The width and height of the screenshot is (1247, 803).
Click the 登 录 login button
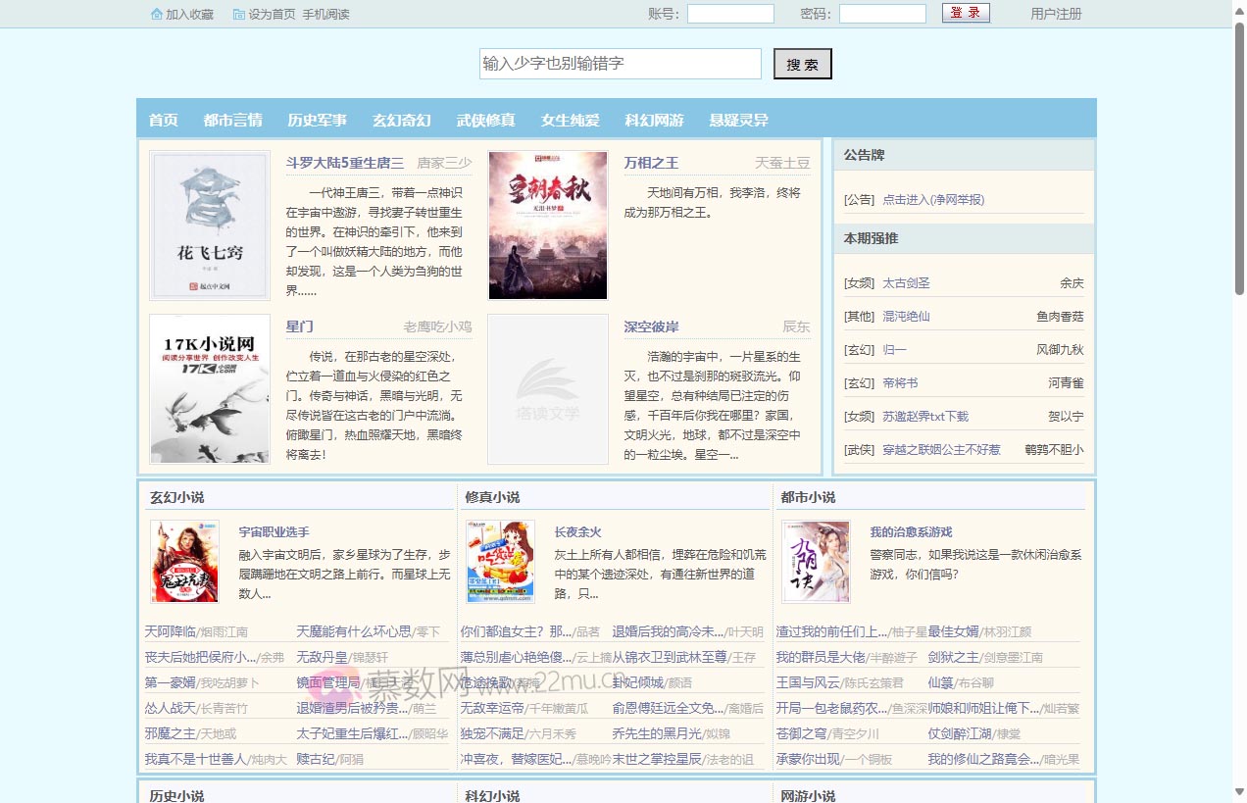click(966, 14)
